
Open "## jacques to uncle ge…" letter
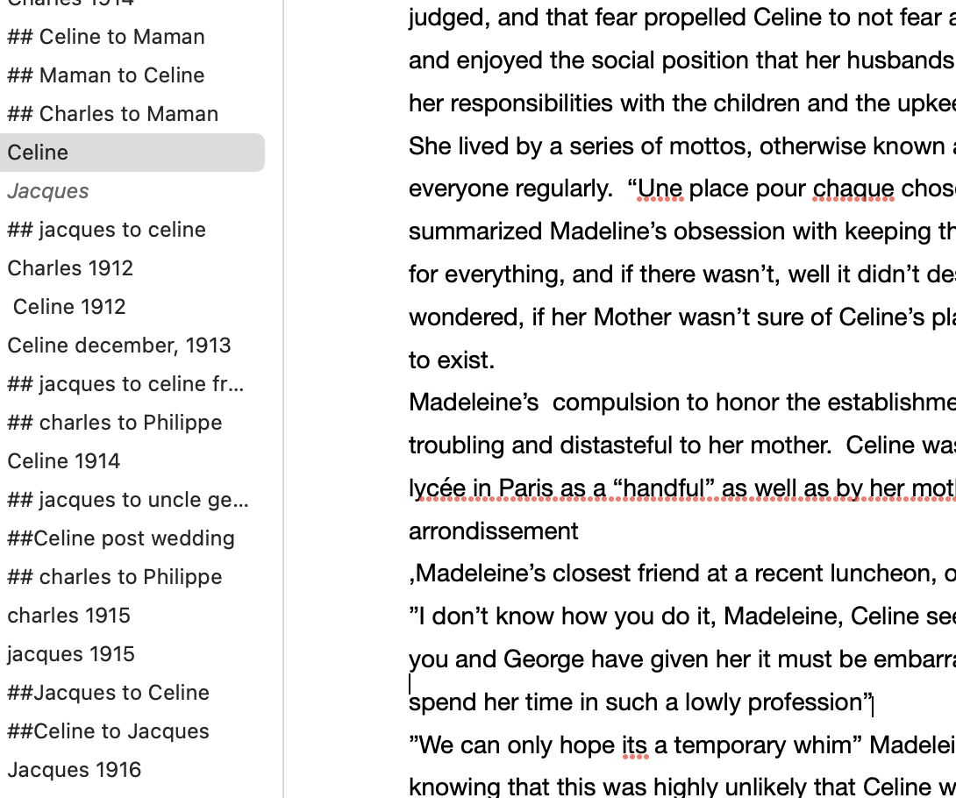coord(128,500)
